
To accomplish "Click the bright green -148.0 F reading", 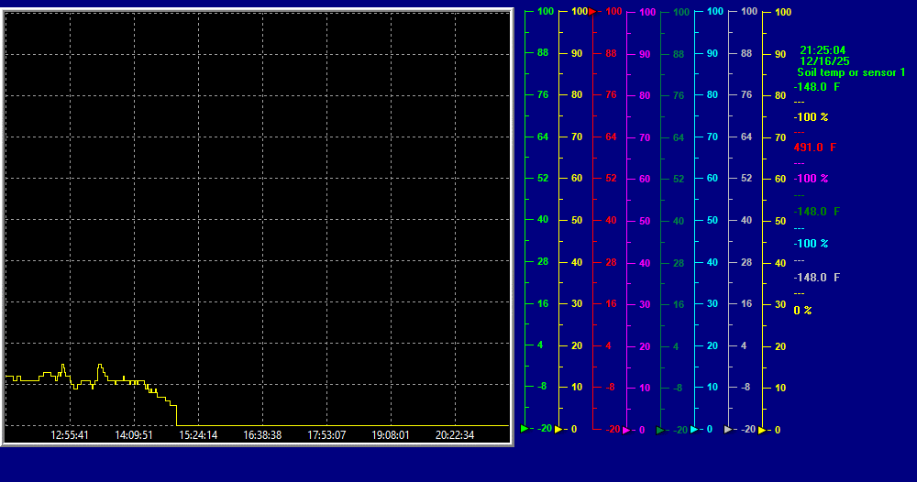I will pos(816,87).
